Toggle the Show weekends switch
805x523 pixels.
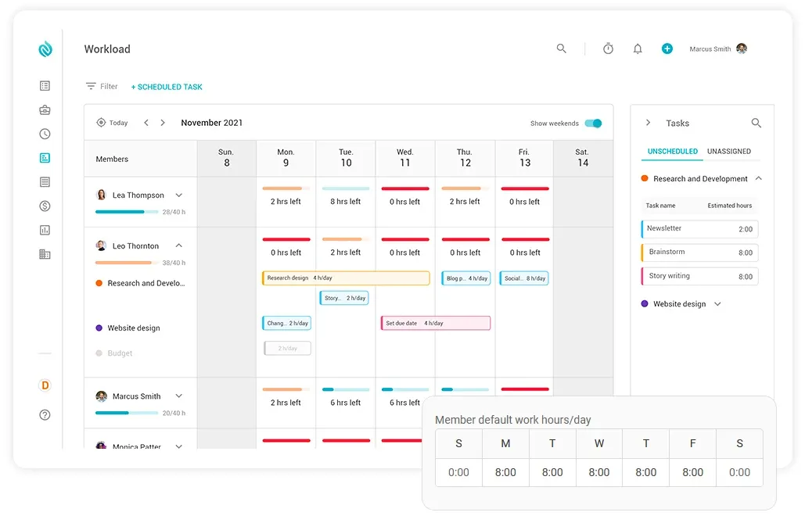[594, 124]
